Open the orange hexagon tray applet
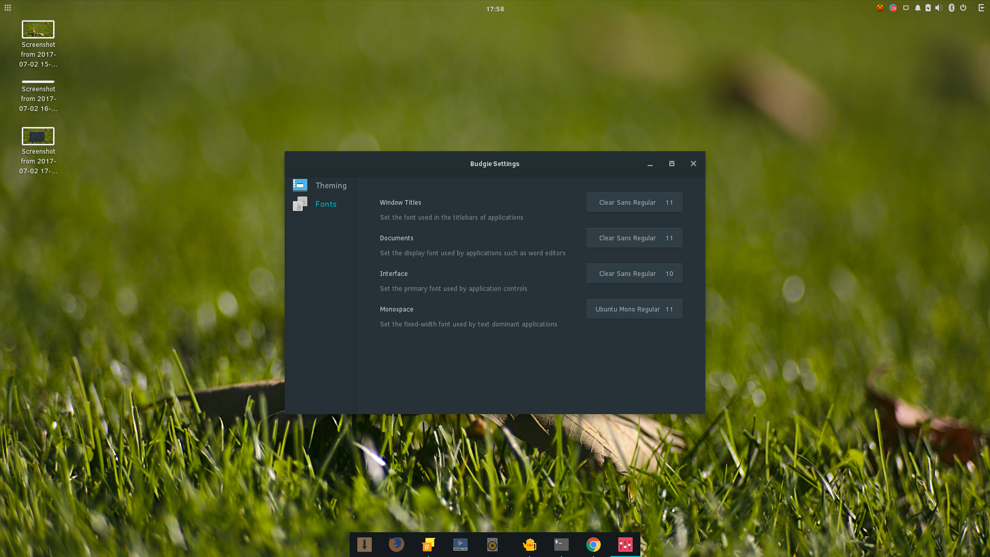Screen dimensions: 990x557 pos(880,8)
